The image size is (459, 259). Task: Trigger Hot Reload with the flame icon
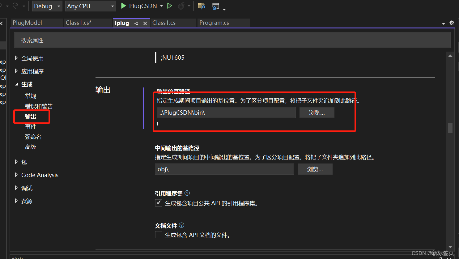182,6
